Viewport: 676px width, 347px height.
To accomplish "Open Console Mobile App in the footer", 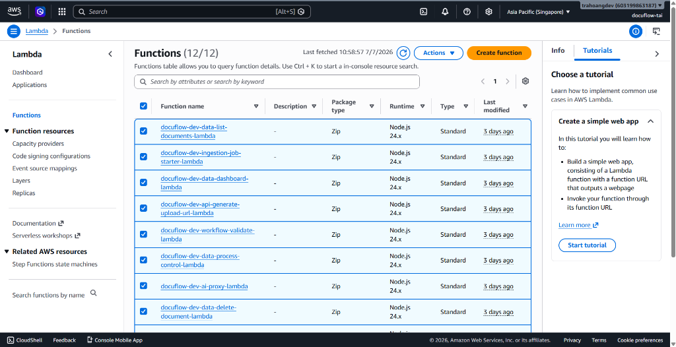I will pyautogui.click(x=115, y=340).
